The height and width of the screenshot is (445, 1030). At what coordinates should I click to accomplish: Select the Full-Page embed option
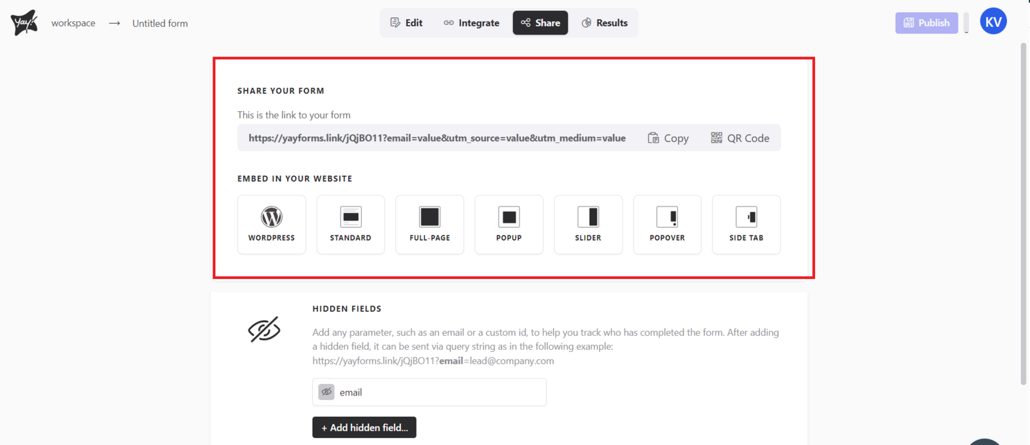coord(429,224)
